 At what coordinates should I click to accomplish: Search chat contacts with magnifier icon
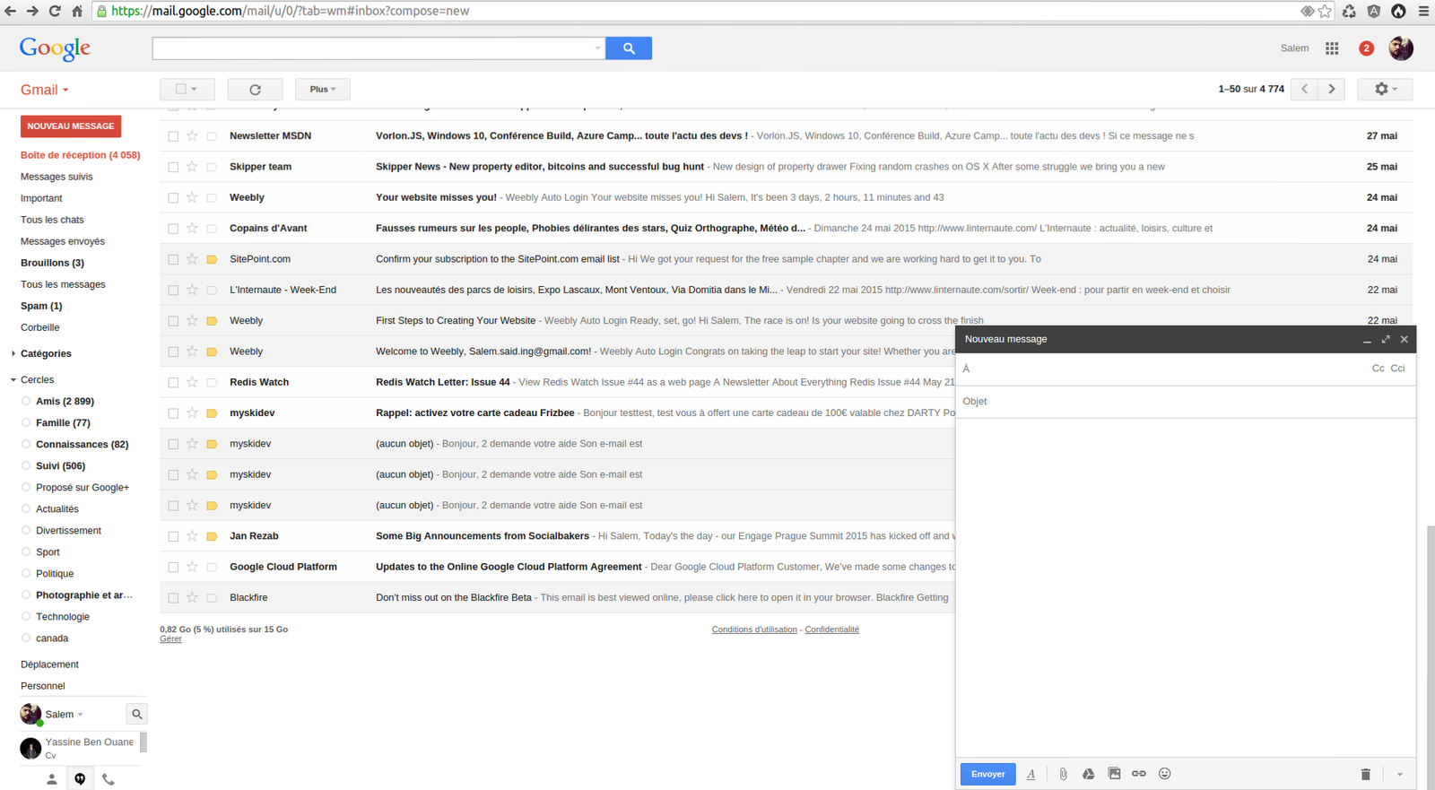pos(136,715)
